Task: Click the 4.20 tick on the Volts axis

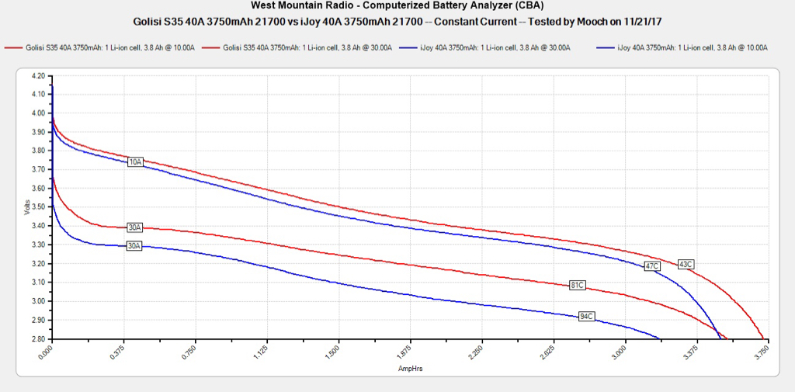Action: pos(36,76)
